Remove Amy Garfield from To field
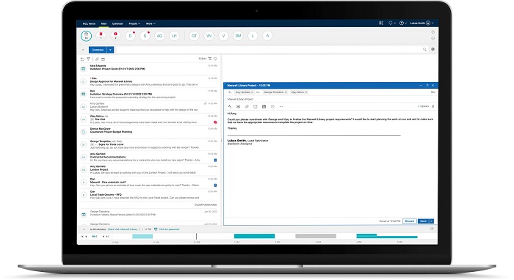The width and height of the screenshot is (514, 280). tap(252, 92)
